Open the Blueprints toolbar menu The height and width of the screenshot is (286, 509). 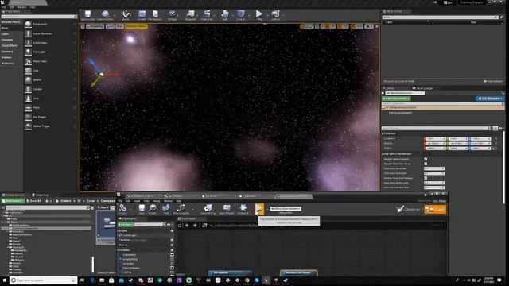(191, 15)
